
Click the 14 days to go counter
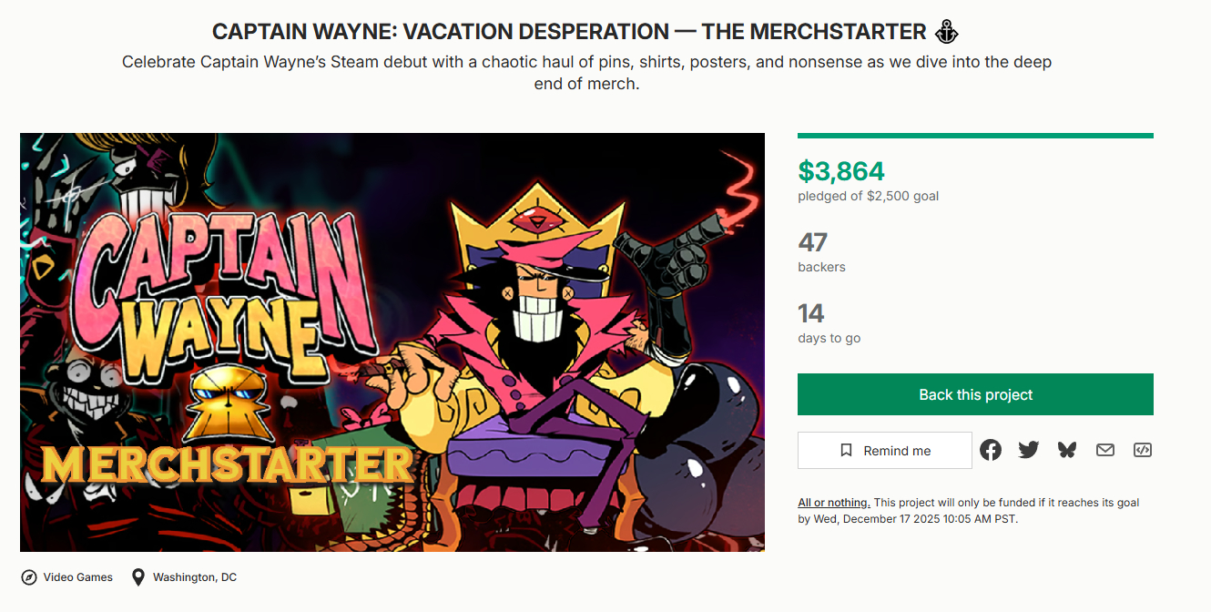point(811,314)
